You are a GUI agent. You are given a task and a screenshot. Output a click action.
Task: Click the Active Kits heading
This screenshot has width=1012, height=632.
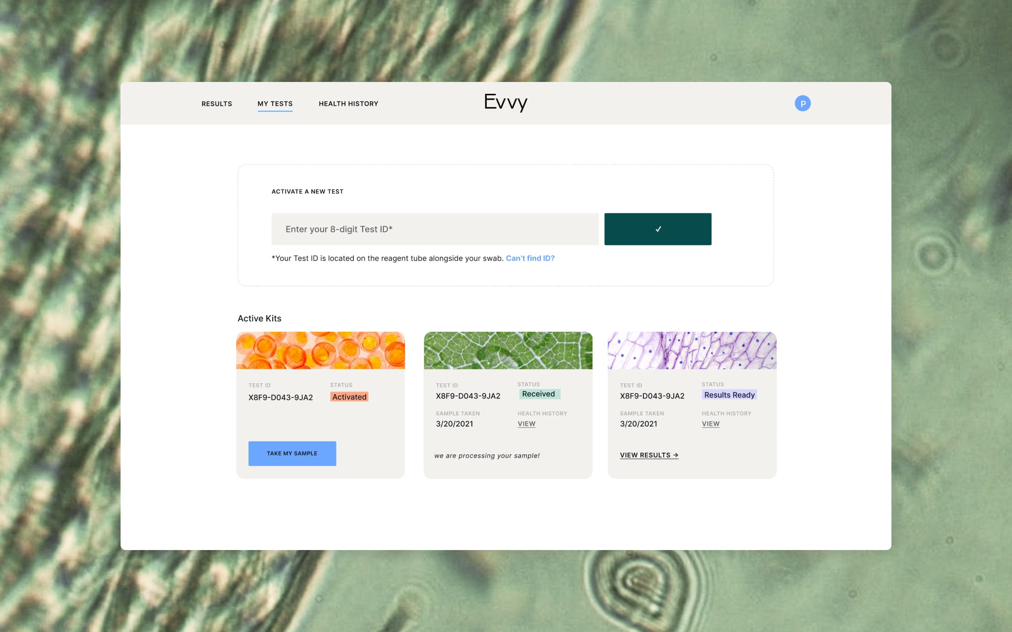(x=259, y=318)
